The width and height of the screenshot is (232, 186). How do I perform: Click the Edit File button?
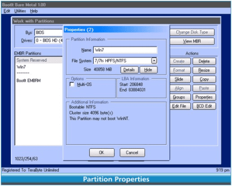click(x=179, y=106)
